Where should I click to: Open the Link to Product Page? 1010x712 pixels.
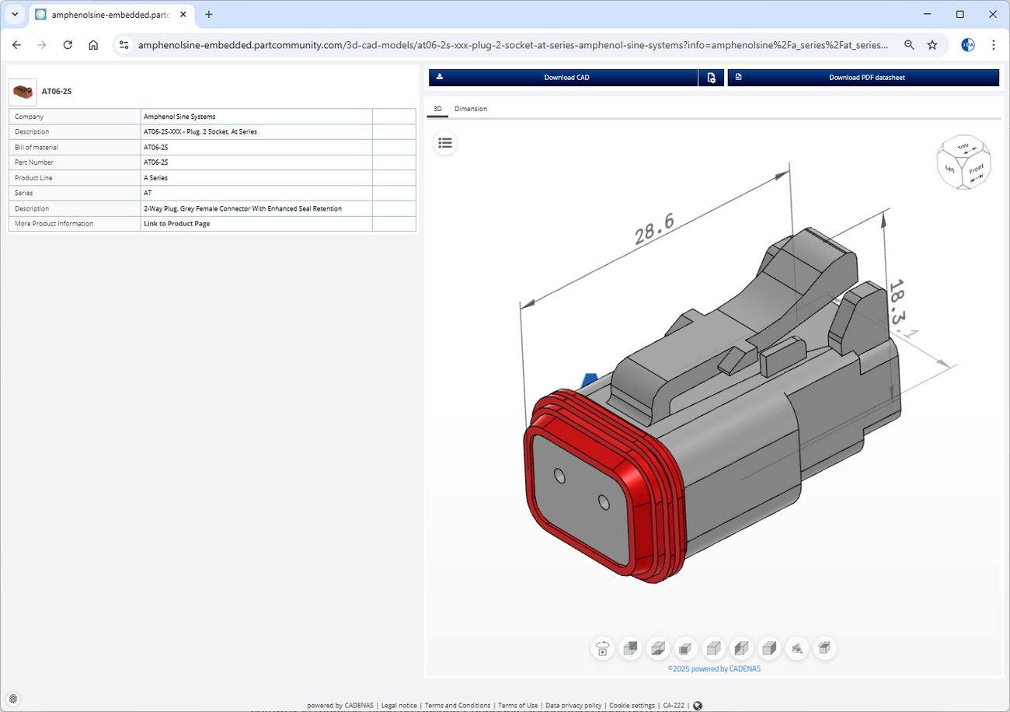[176, 224]
